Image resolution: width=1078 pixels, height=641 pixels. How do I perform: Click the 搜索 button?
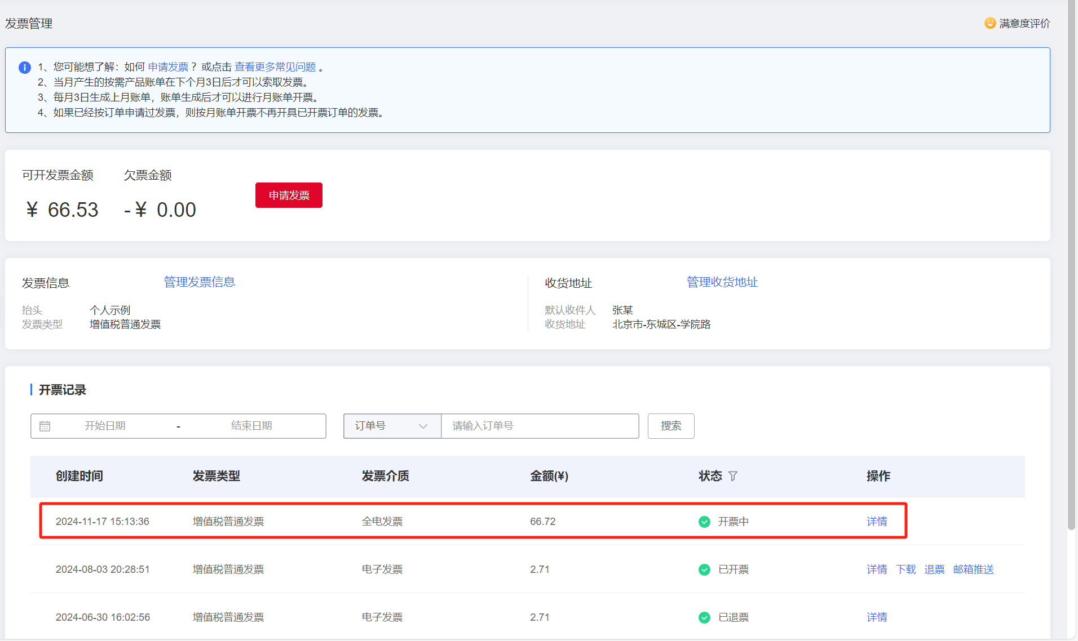coord(671,426)
